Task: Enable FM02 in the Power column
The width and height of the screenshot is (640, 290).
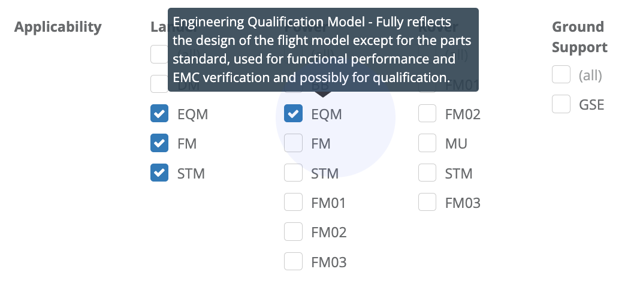Action: pos(293,232)
